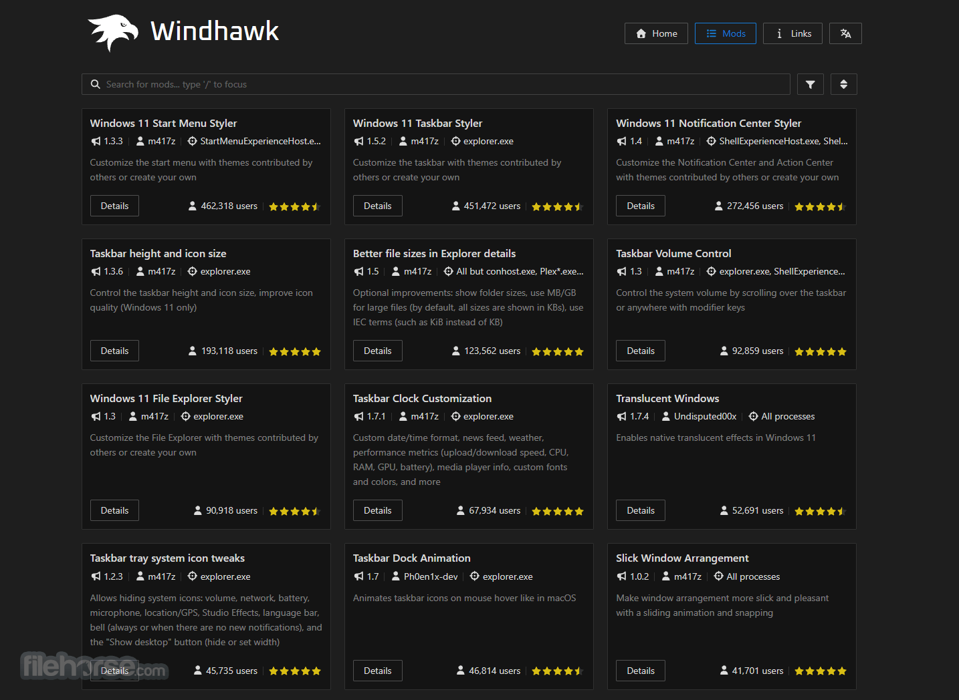The width and height of the screenshot is (959, 700).
Task: Click the Translucent Windows title
Action: coord(667,398)
